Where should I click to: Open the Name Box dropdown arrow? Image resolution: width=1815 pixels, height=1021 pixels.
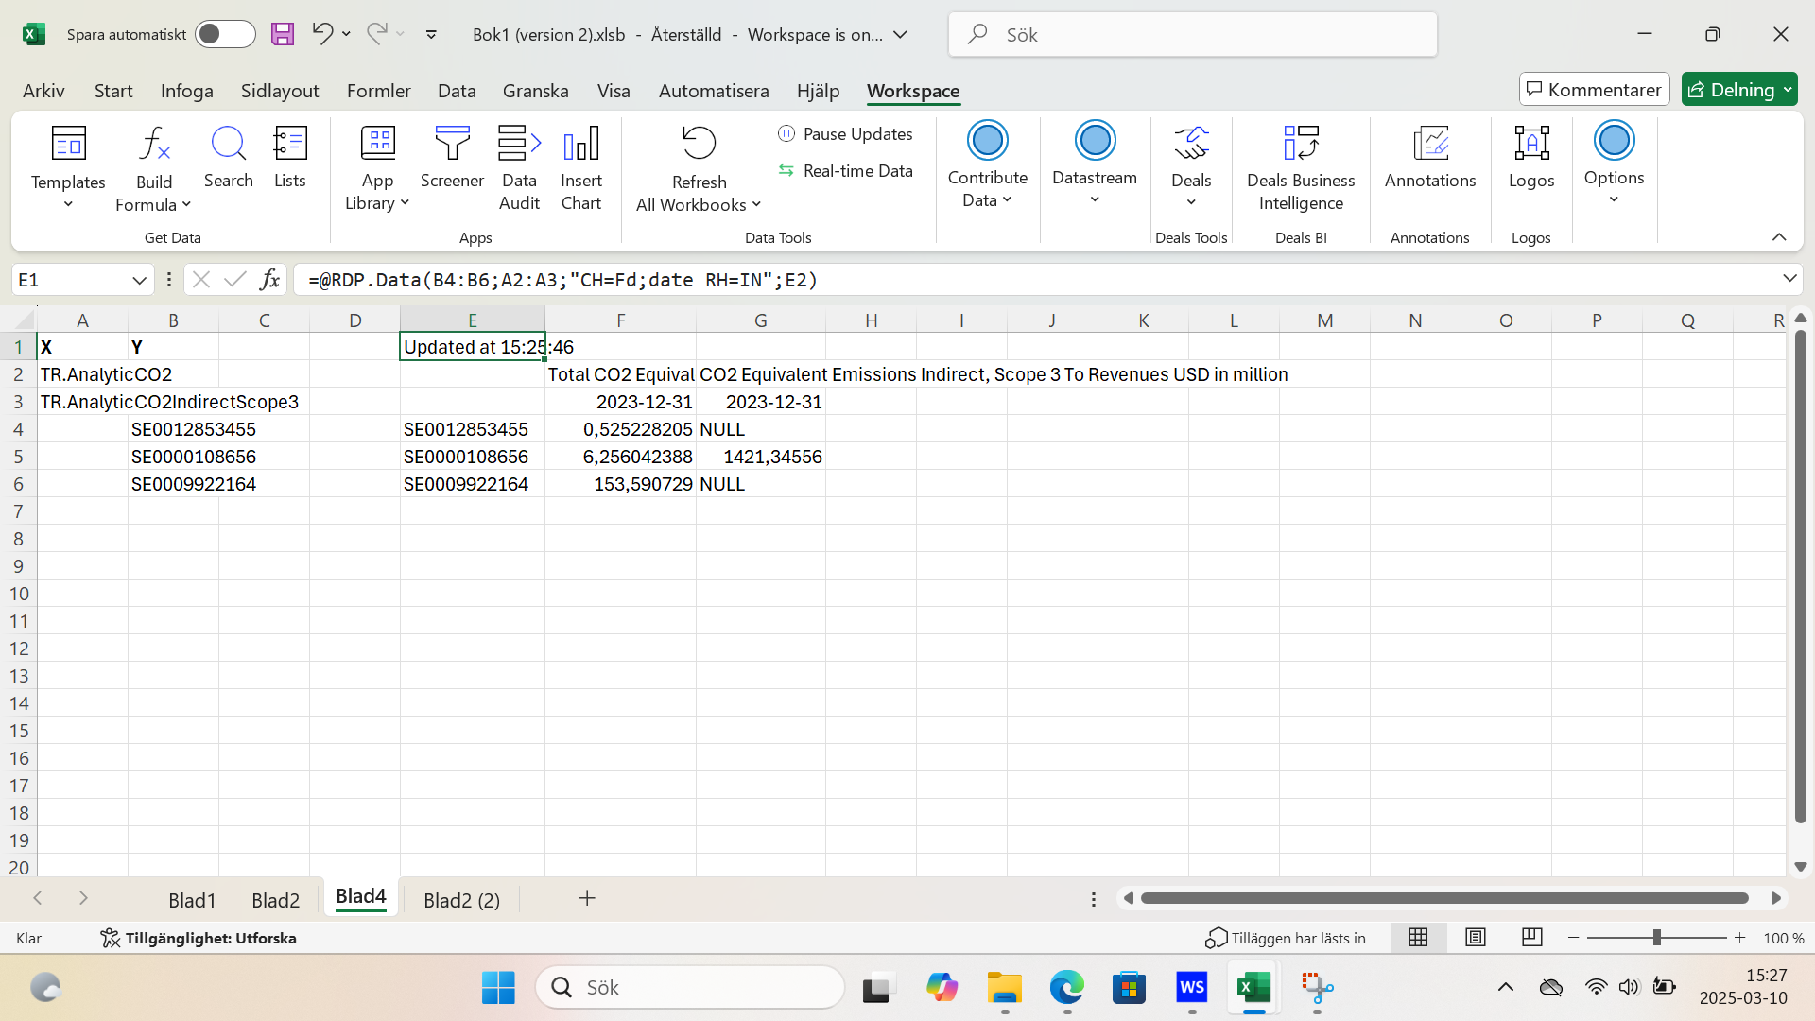[x=139, y=280]
